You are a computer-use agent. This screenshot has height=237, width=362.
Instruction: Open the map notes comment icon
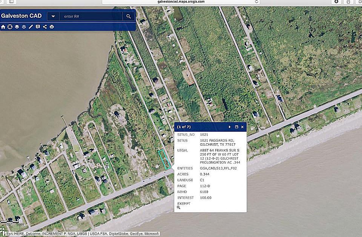(x=38, y=27)
